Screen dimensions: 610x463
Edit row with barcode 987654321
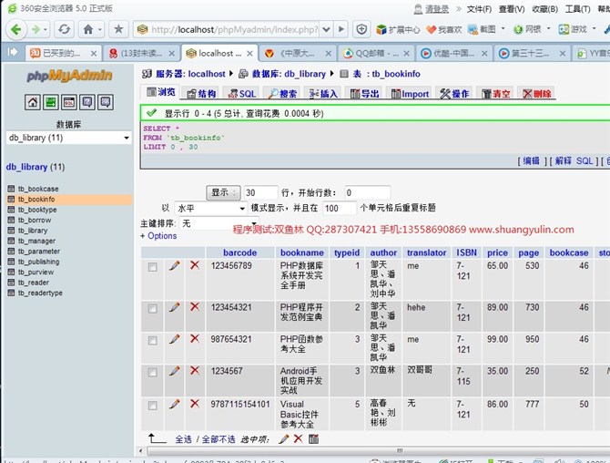point(174,339)
